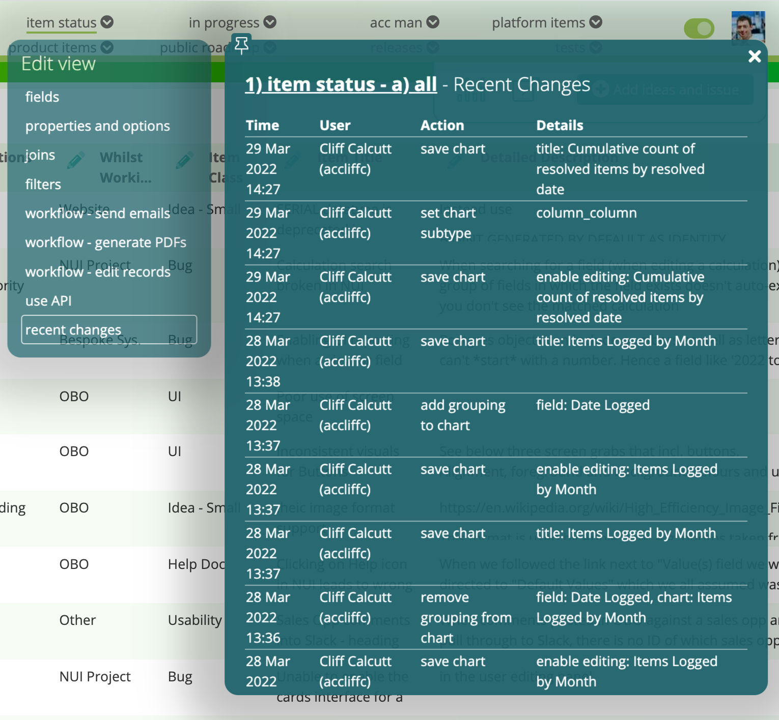The width and height of the screenshot is (779, 720).
Task: Open workflow - send emails
Action: 98,214
